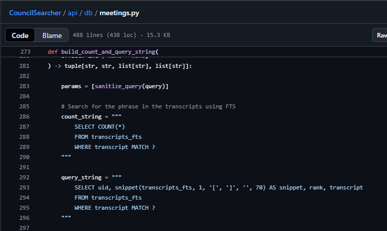The width and height of the screenshot is (387, 231).
Task: Select line number 290
Action: (x=24, y=157)
